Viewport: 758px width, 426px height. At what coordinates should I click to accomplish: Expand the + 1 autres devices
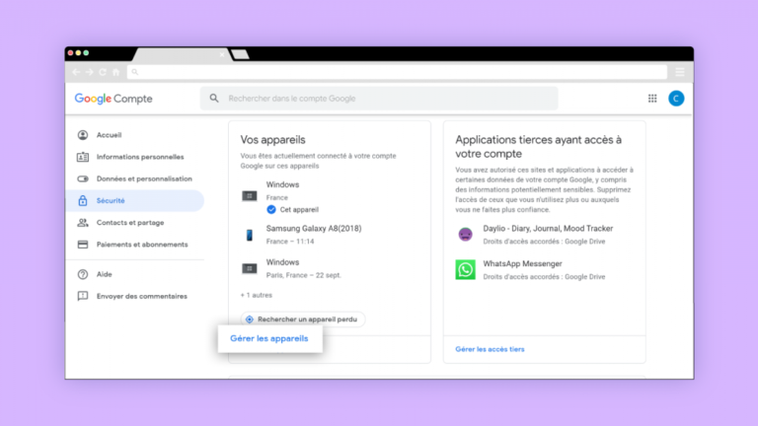tap(257, 295)
